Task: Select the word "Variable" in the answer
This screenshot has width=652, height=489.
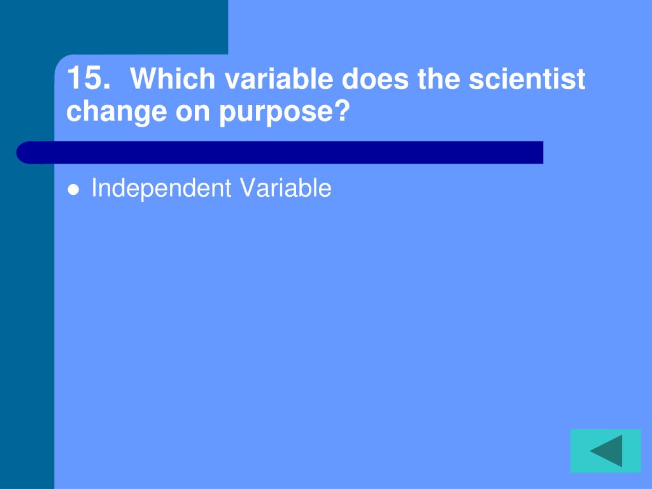Action: point(286,188)
